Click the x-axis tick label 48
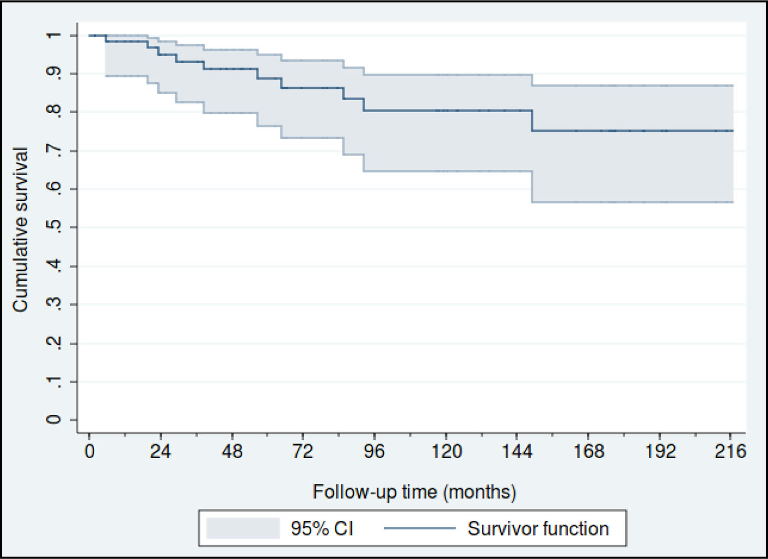 [232, 452]
